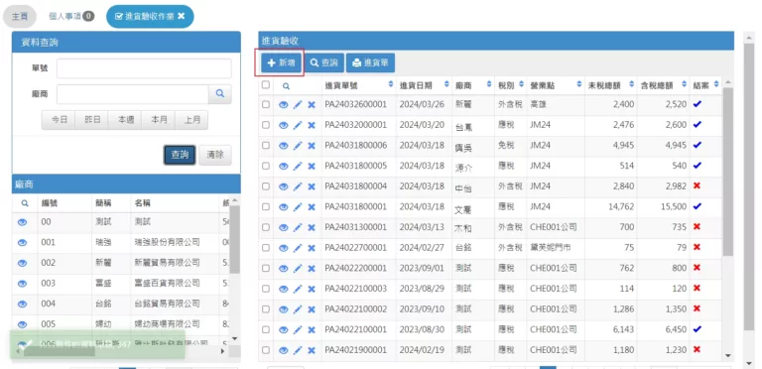Image resolution: width=762 pixels, height=369 pixels.
Task: Delete order PA24022100001
Action: pyautogui.click(x=312, y=329)
